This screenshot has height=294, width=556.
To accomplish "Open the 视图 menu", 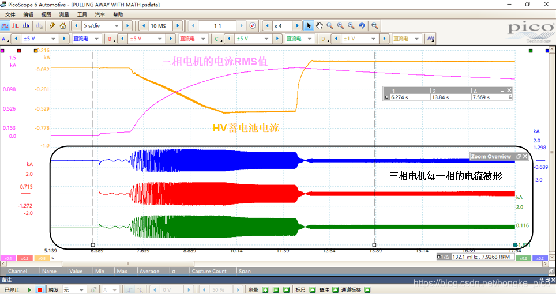I will [46, 14].
